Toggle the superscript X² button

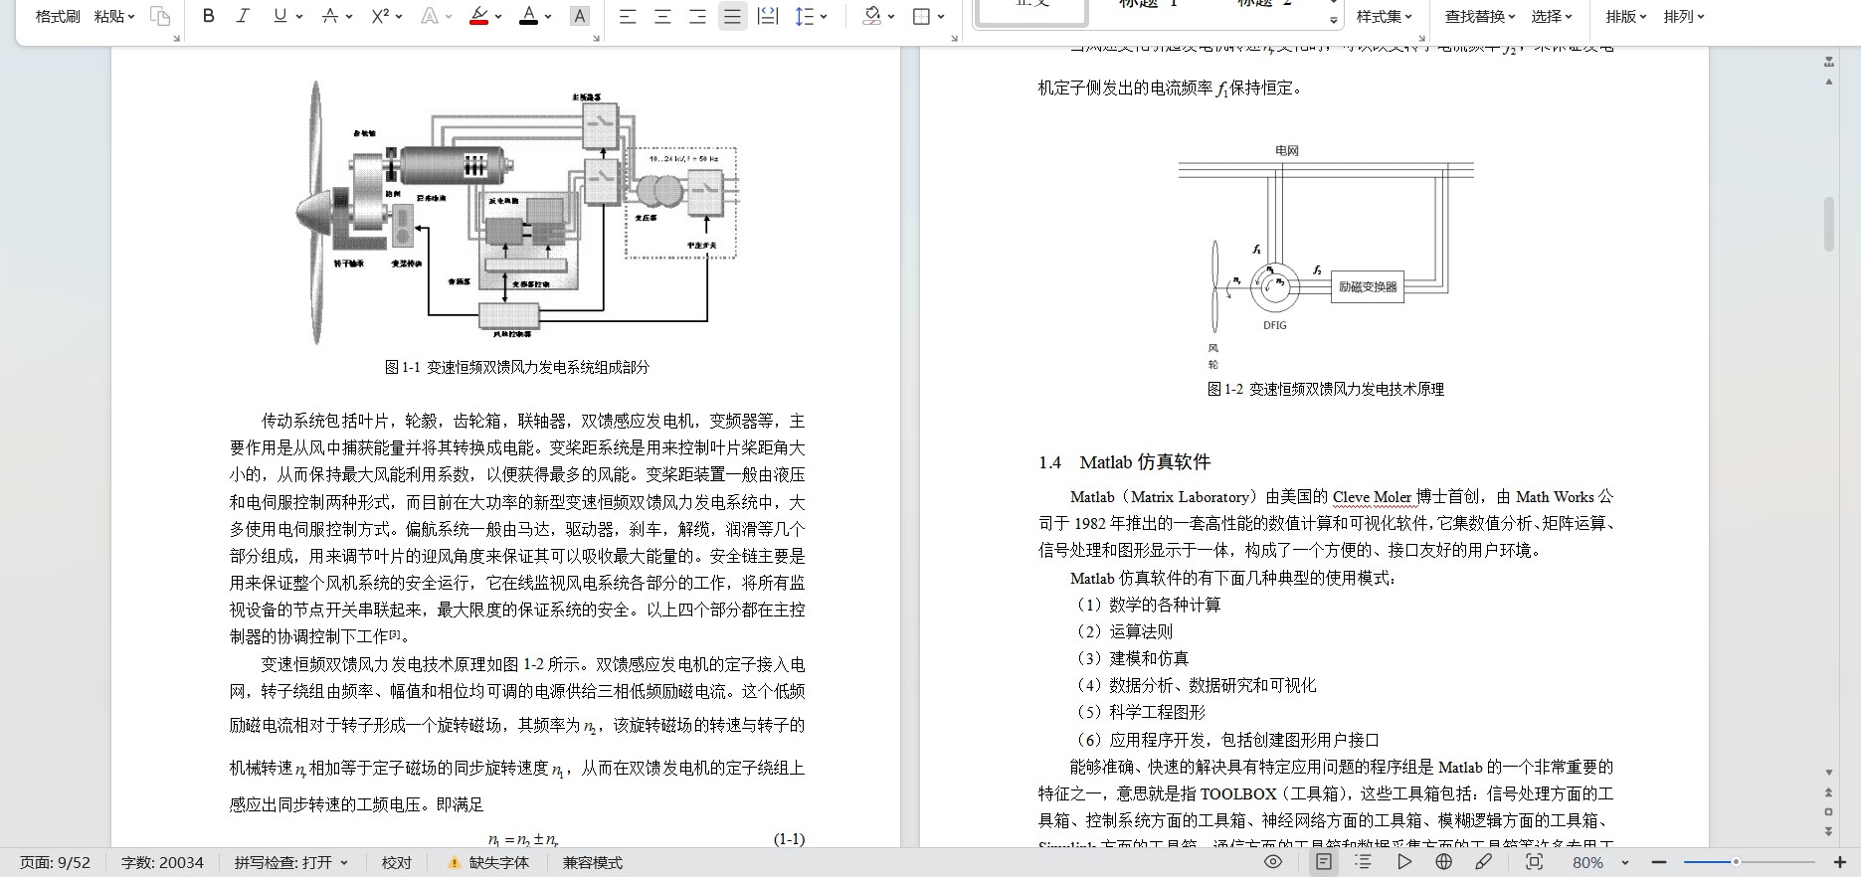click(380, 16)
